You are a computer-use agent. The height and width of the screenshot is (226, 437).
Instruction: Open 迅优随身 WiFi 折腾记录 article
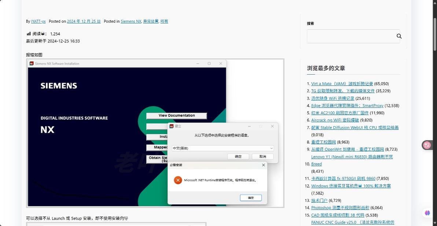tap(333, 98)
